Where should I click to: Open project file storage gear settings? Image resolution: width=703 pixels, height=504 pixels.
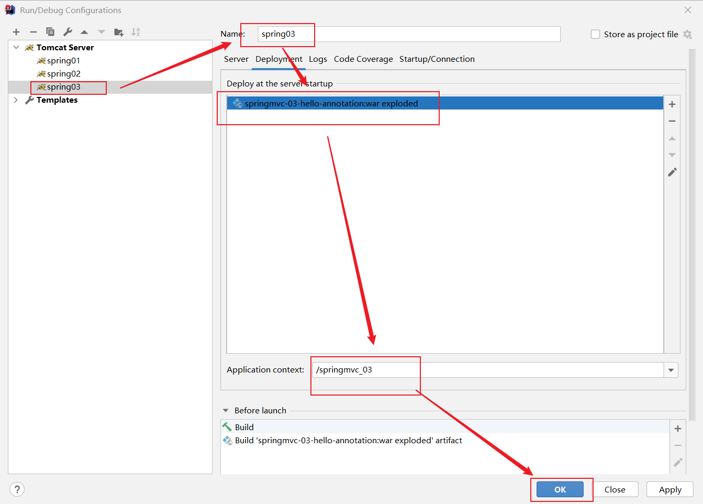coord(688,35)
